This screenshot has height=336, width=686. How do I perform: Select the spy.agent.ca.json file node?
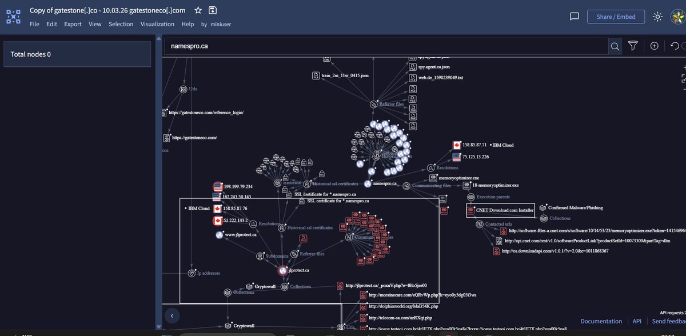point(413,67)
